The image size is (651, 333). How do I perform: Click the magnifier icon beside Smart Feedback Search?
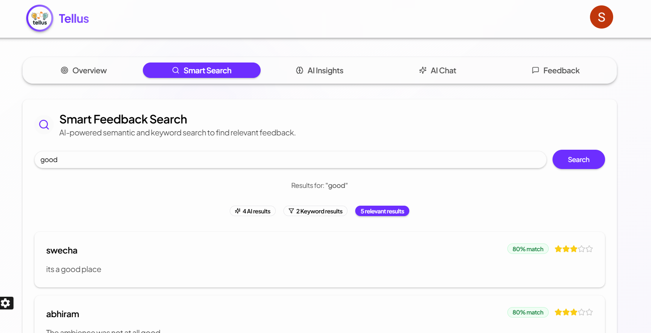coord(44,125)
